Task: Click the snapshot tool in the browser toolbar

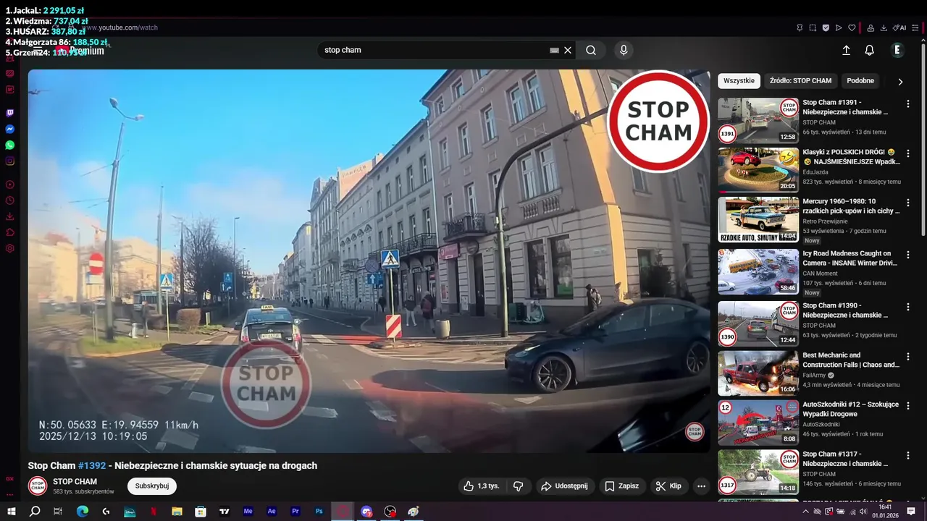Action: click(x=813, y=28)
